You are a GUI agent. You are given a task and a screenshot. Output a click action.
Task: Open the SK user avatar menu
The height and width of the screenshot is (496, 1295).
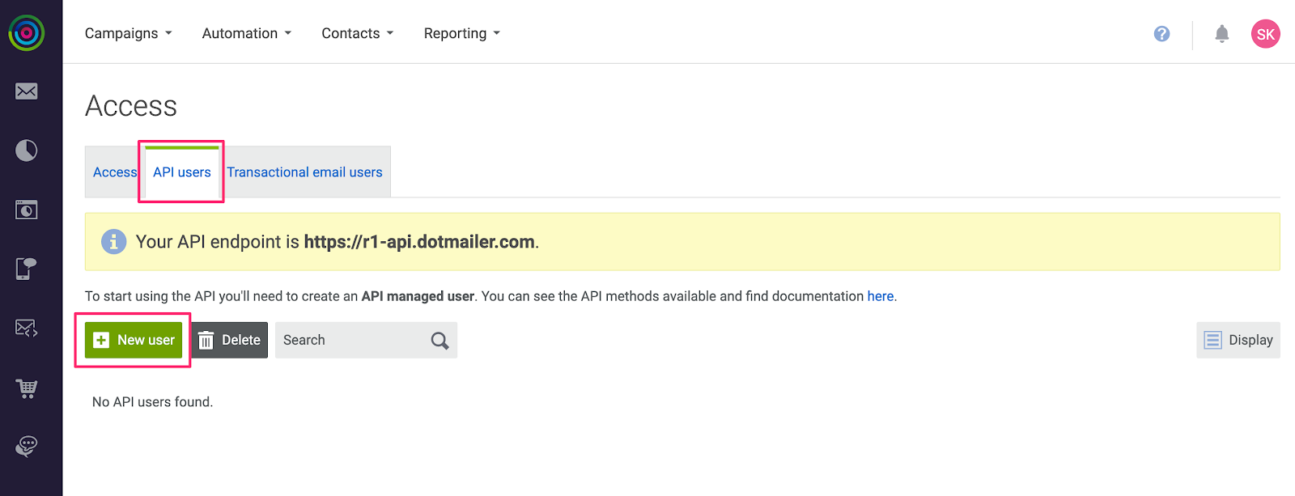[x=1265, y=34]
